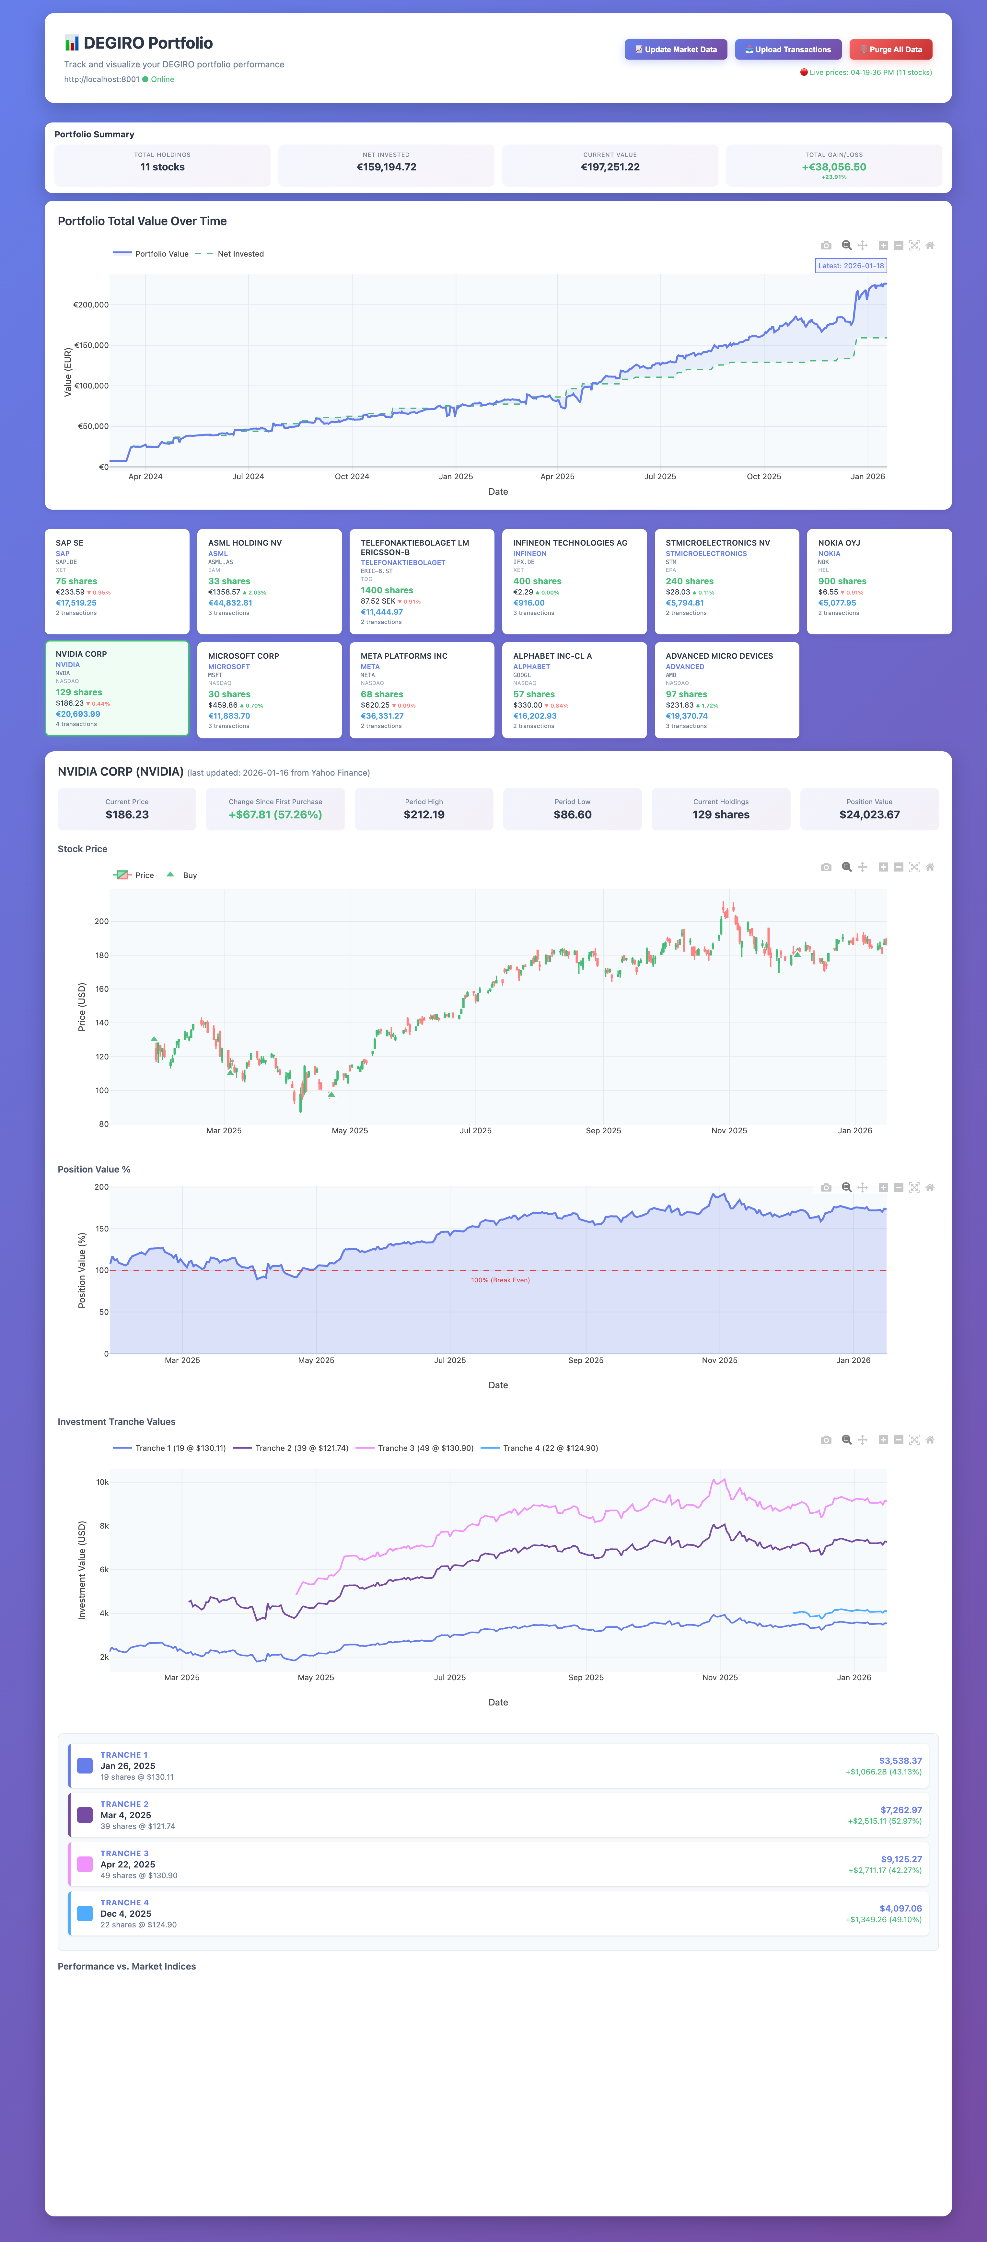
Task: Autoscale the Stock Price candlestick chart
Action: click(x=914, y=867)
